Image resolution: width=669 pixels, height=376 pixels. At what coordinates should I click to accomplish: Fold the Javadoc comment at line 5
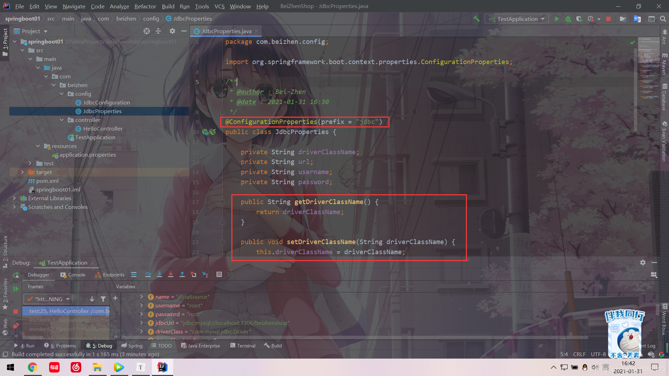[222, 82]
